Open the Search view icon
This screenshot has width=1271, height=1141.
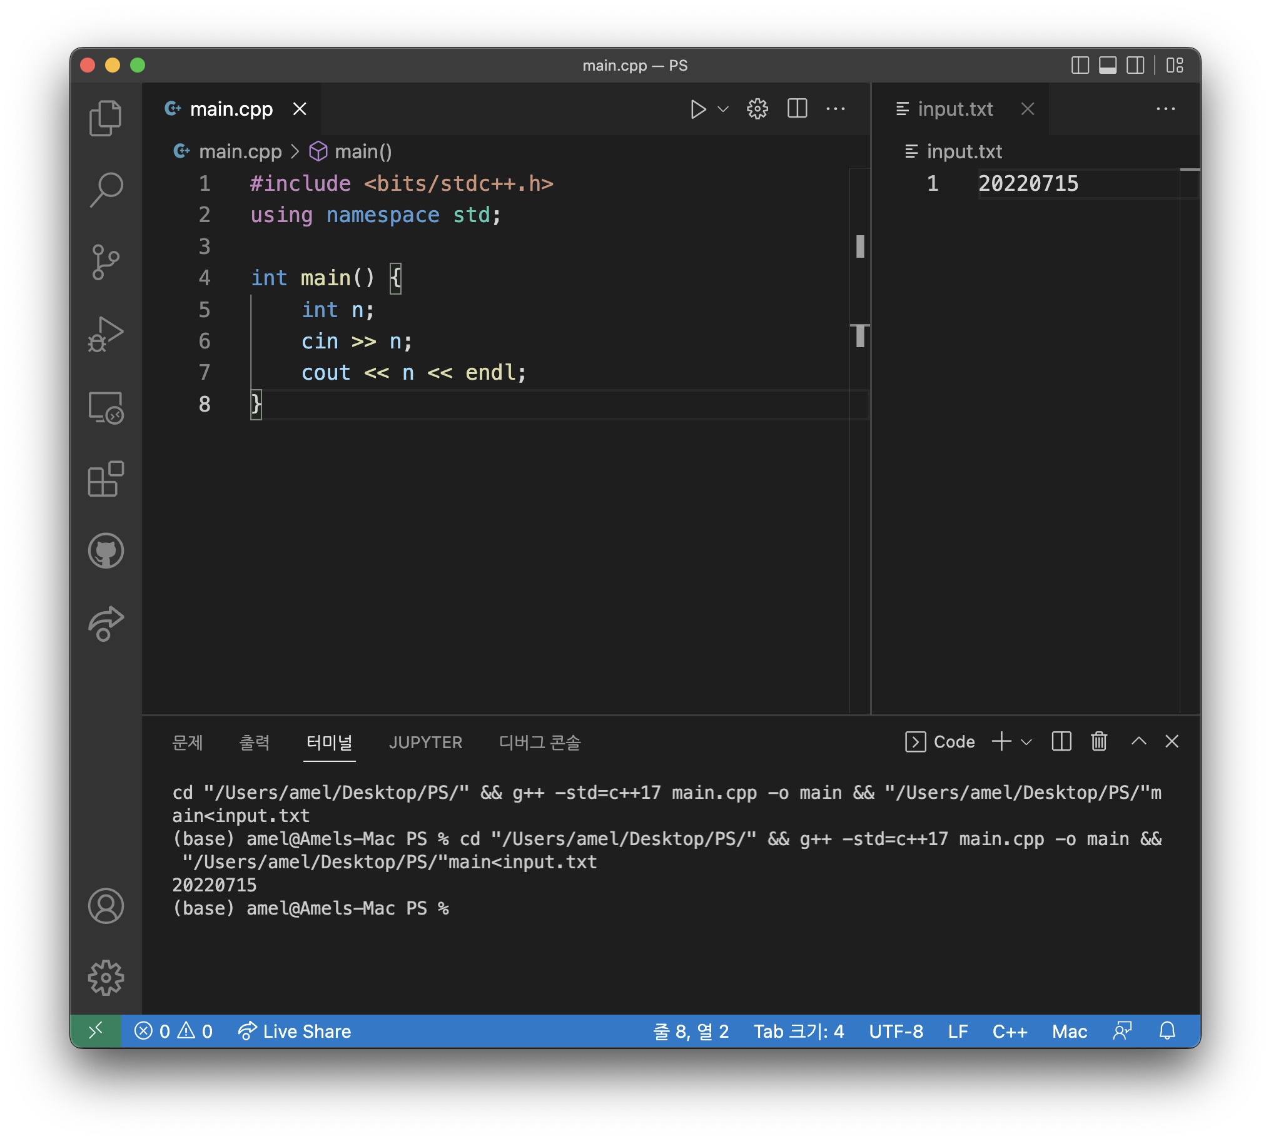[x=105, y=189]
